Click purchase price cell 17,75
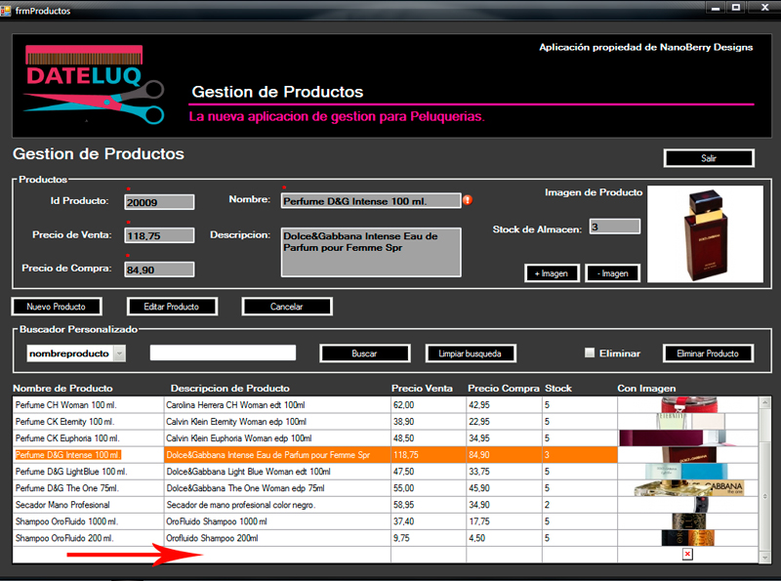The width and height of the screenshot is (781, 581). tap(504, 521)
